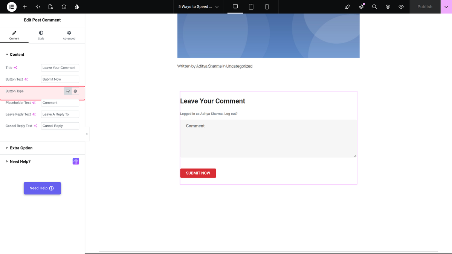The height and width of the screenshot is (254, 452).
Task: Switch to Desktop device view
Action: [x=235, y=7]
